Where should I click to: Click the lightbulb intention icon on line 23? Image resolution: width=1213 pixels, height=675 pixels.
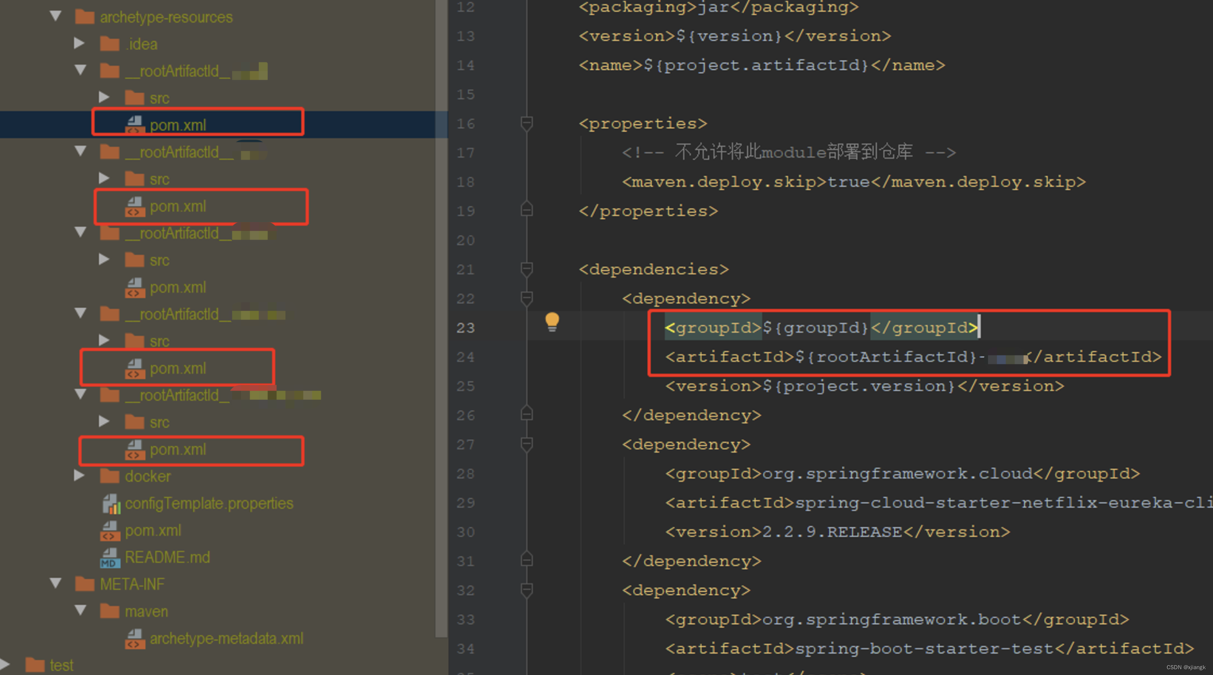point(552,322)
